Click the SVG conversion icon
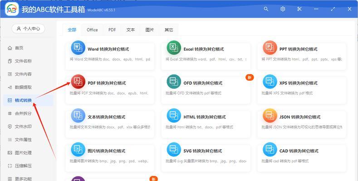Screen dimensions: 358x181 point(174,149)
